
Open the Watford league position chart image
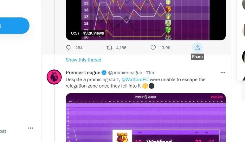tap(146, 118)
